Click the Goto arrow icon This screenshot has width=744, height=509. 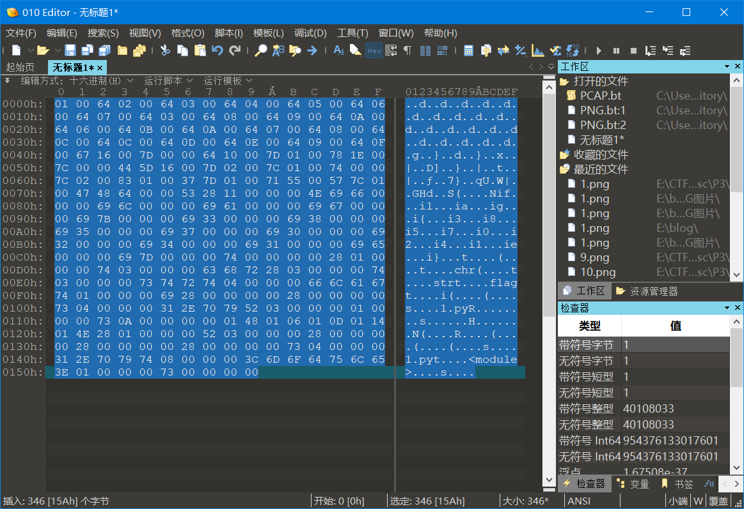click(312, 50)
